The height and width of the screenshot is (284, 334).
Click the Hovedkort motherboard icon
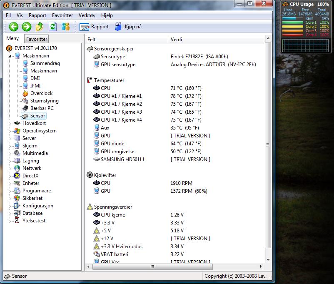point(17,123)
